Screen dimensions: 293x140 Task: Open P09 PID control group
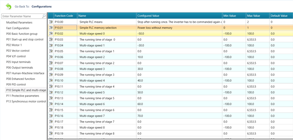(16, 84)
